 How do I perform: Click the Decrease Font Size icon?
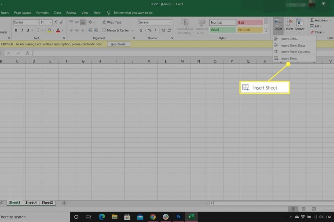click(x=61, y=22)
